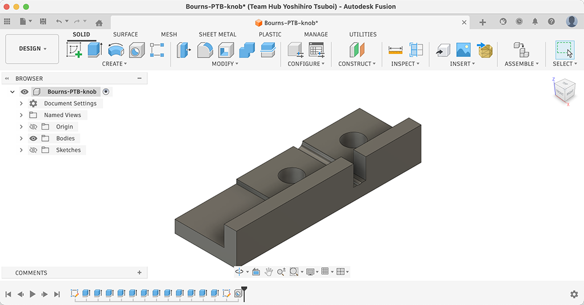Toggle the Bourns-PTB-knob activate radio button
Image resolution: width=584 pixels, height=305 pixels.
tap(106, 92)
